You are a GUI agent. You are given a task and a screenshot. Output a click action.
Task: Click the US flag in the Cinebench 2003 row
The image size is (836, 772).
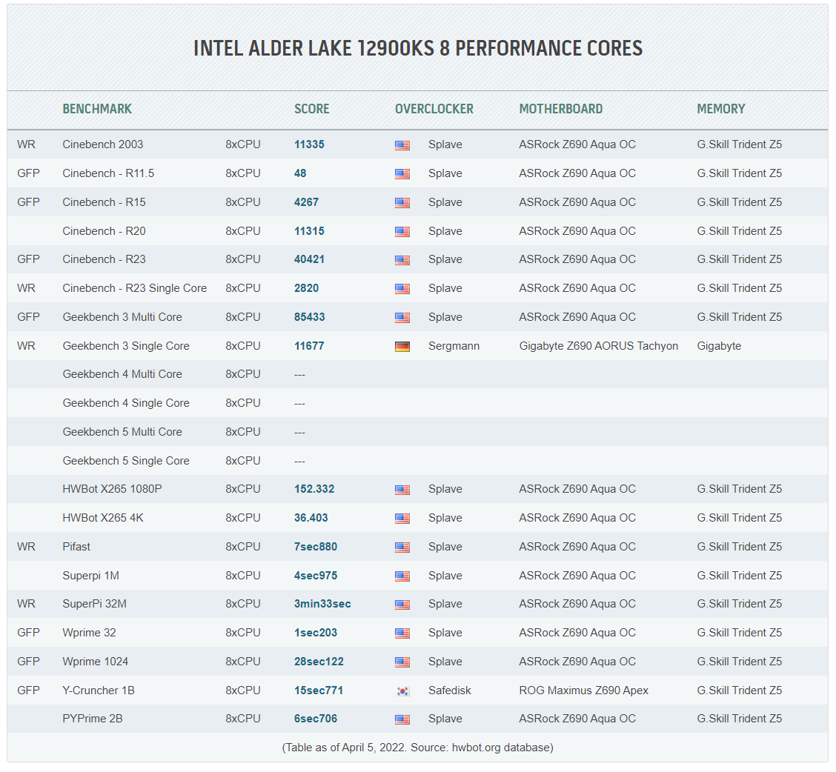(x=402, y=145)
